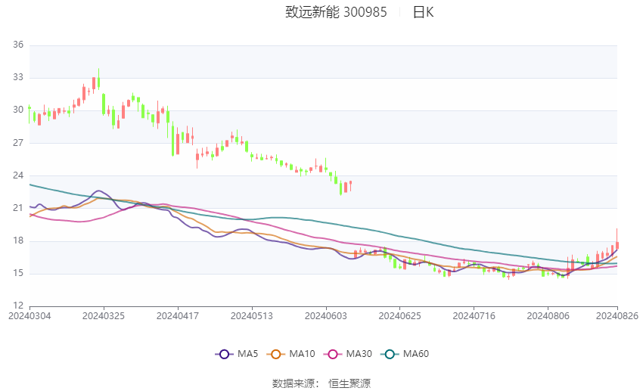Click x-axis date label 20240603

coord(326,316)
